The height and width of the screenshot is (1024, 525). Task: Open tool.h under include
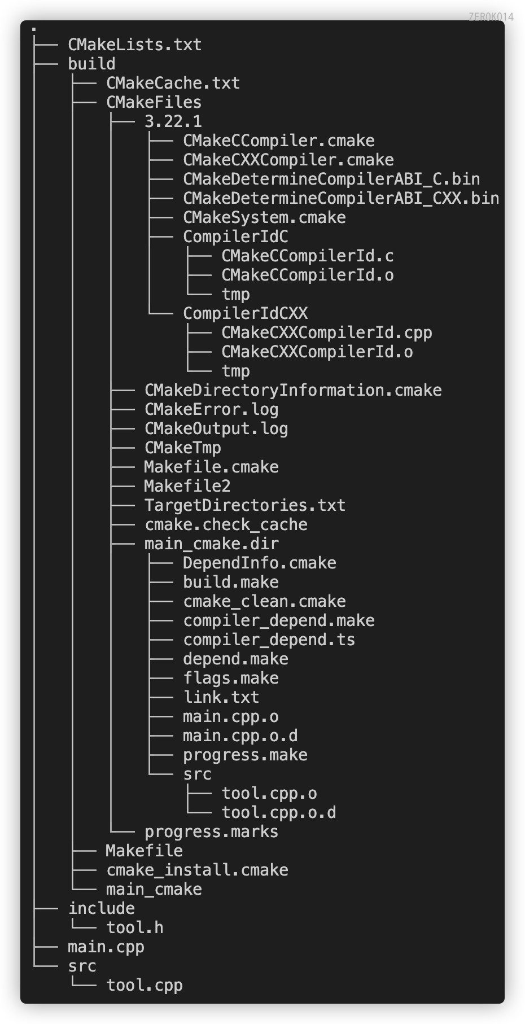tap(134, 927)
